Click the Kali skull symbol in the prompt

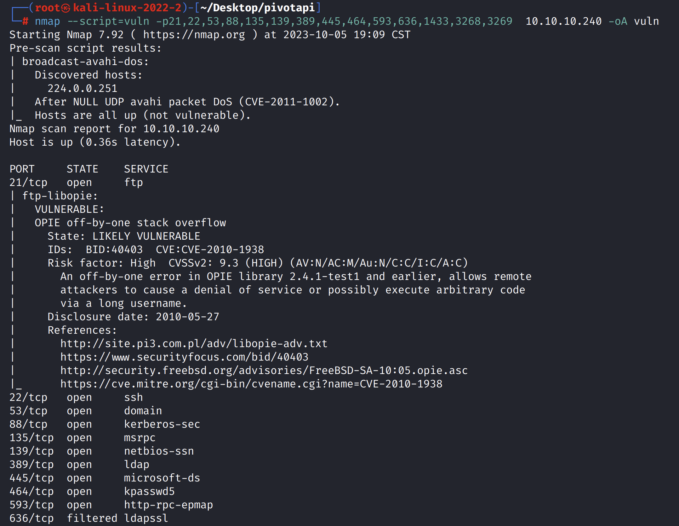(x=65, y=8)
